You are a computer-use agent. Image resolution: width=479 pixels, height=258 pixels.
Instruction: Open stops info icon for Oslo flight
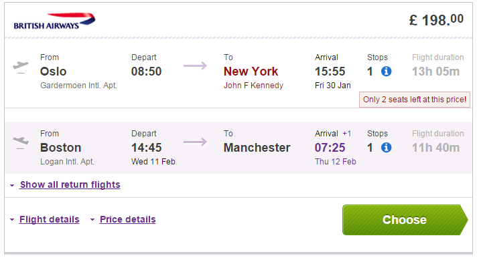point(386,72)
